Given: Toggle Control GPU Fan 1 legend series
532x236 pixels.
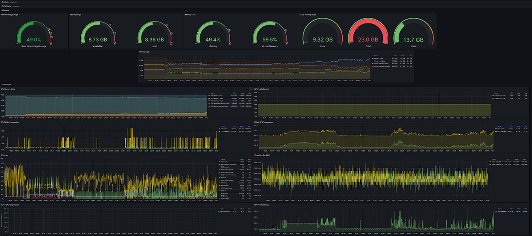Looking at the screenshot, I should [x=500, y=95].
